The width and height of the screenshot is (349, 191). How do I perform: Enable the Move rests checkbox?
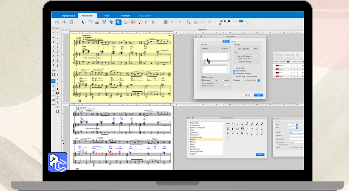click(x=234, y=68)
